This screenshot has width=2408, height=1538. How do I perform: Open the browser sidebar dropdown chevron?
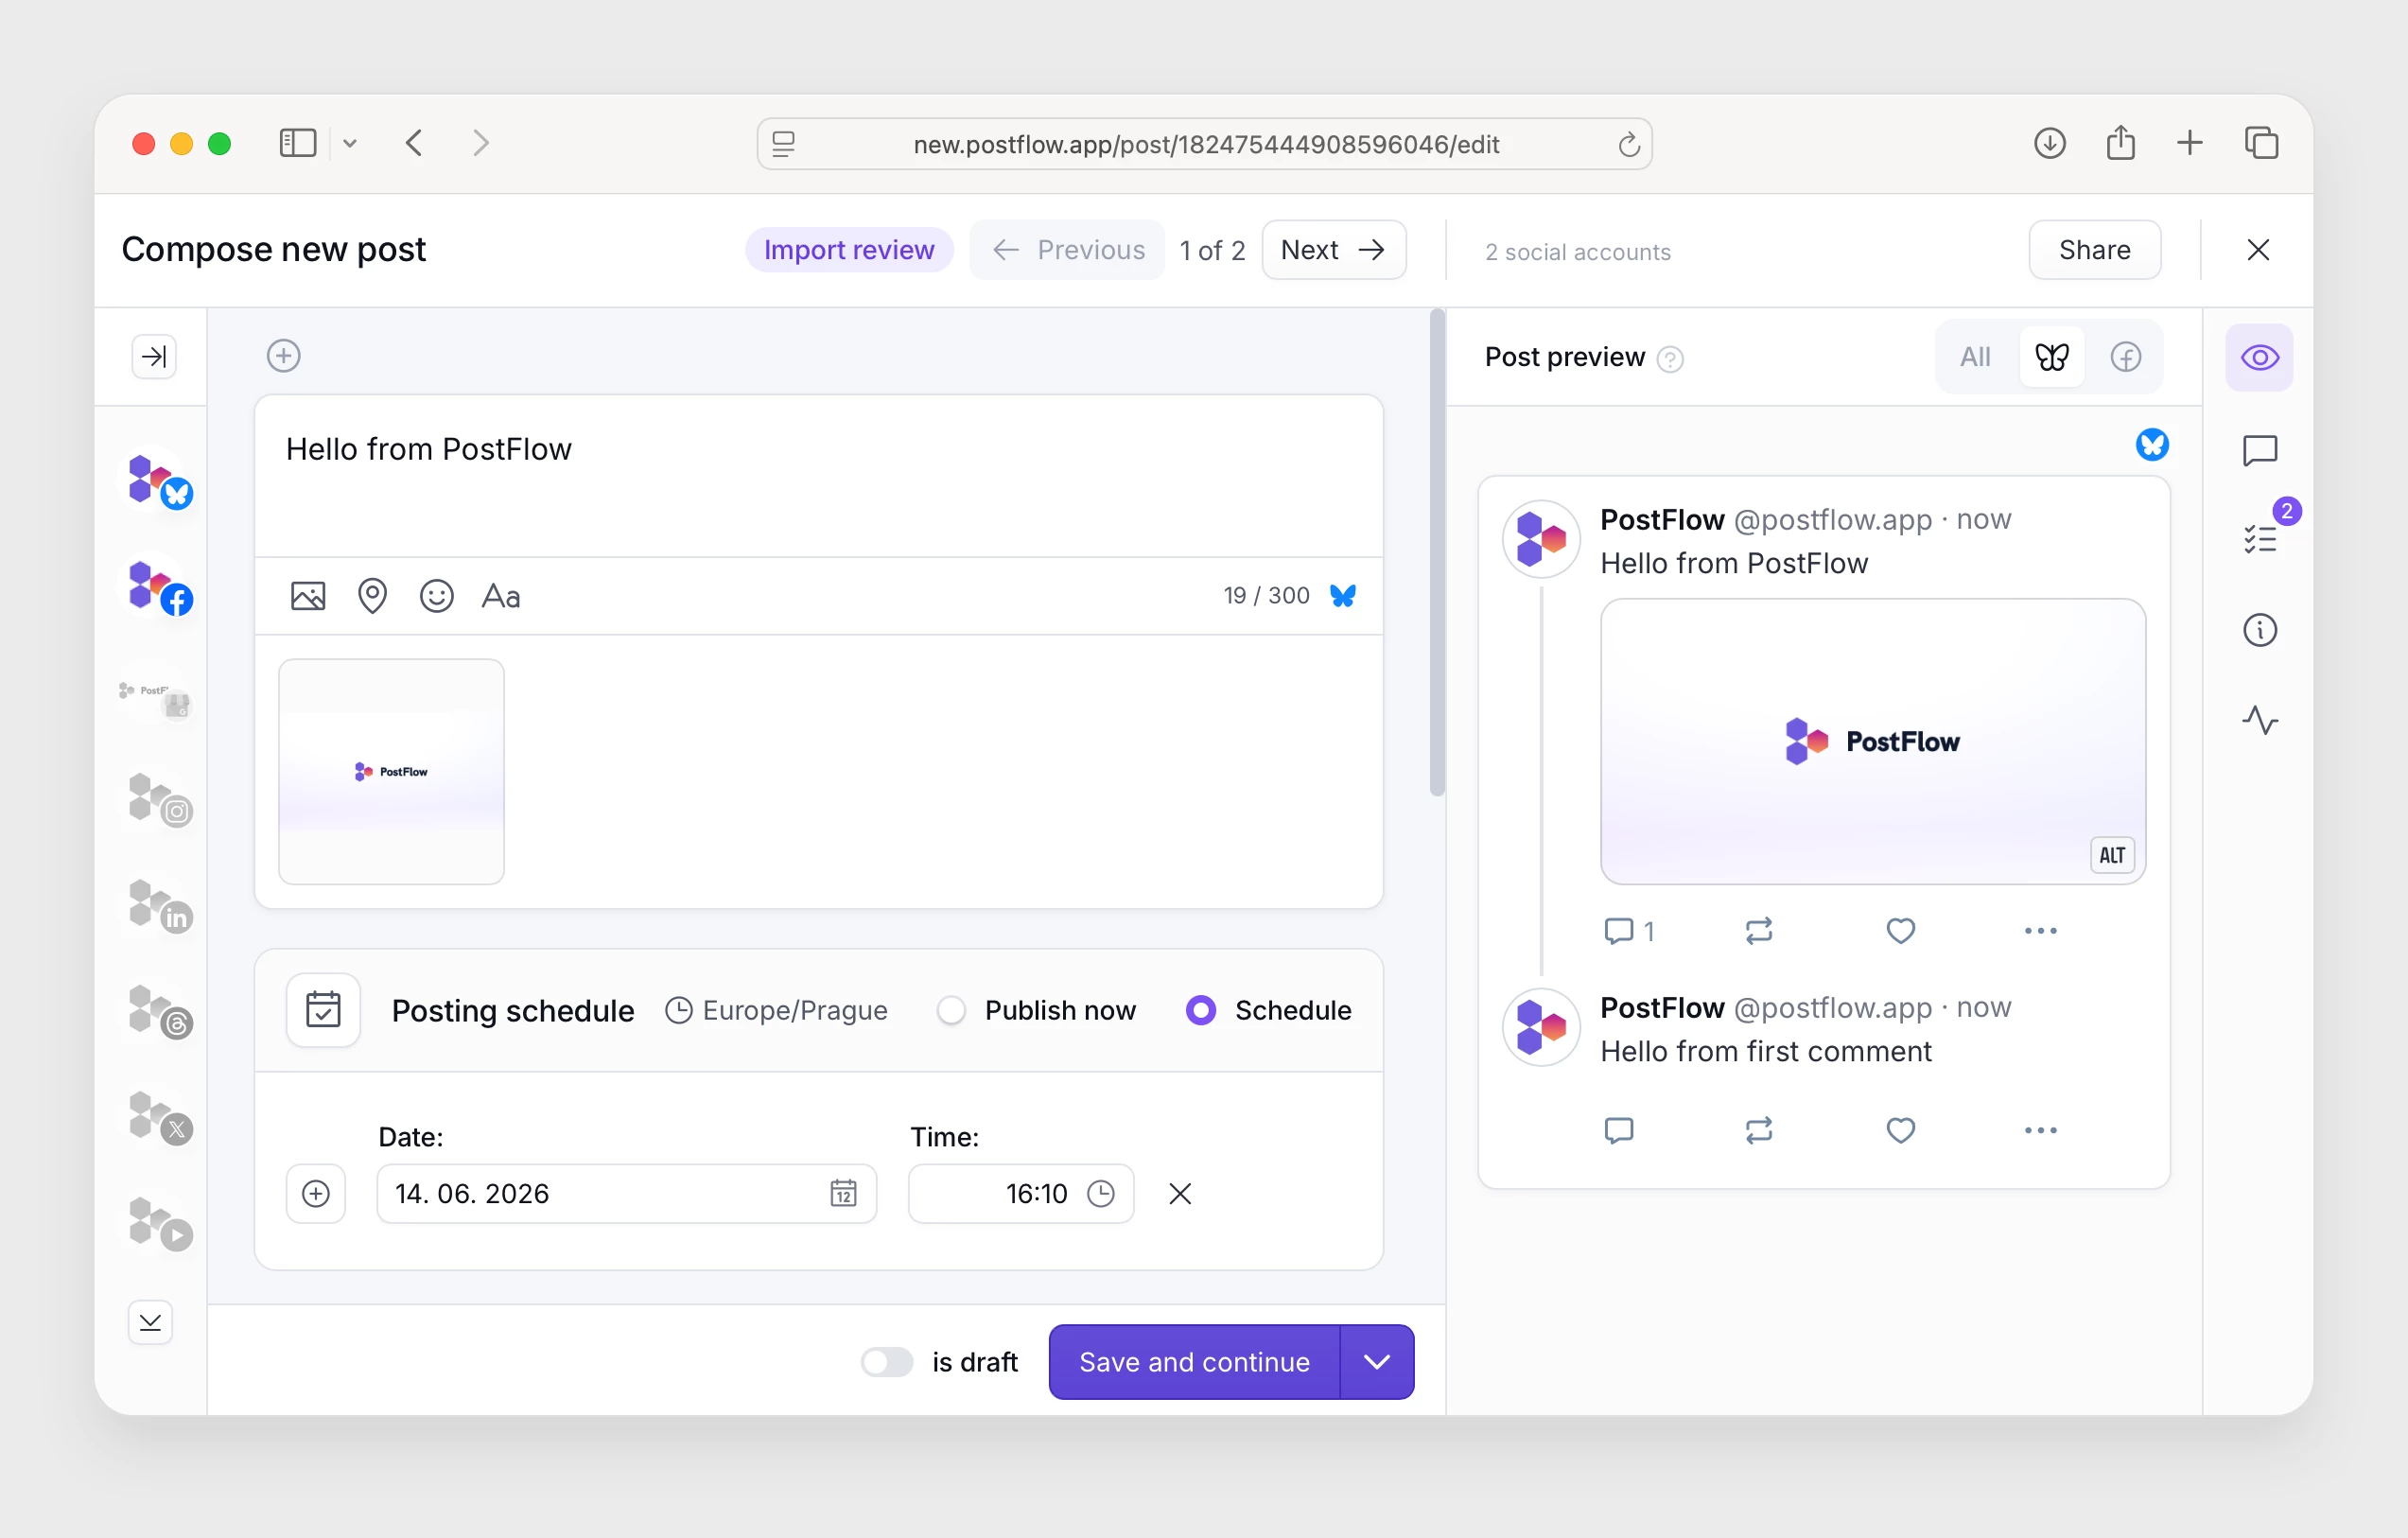[349, 143]
